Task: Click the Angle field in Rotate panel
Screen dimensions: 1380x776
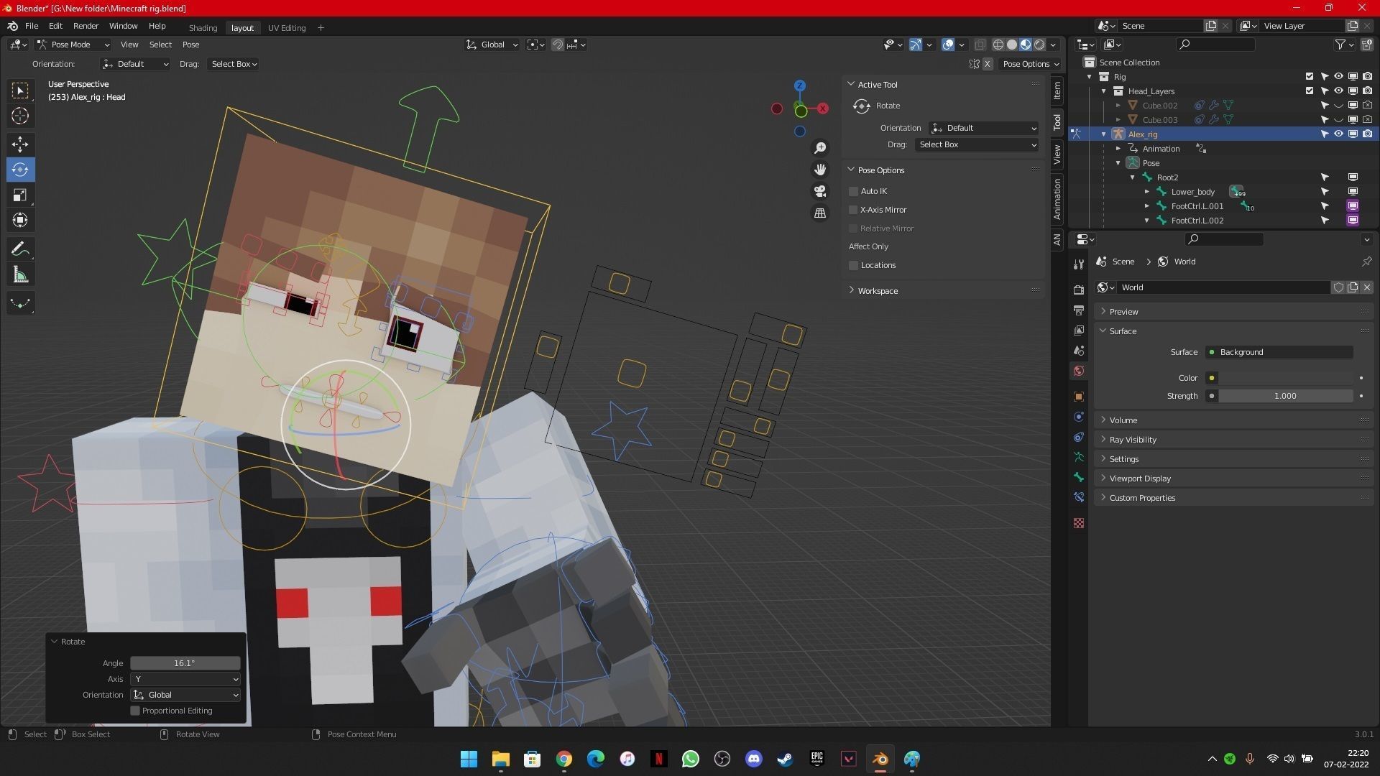Action: 185,663
